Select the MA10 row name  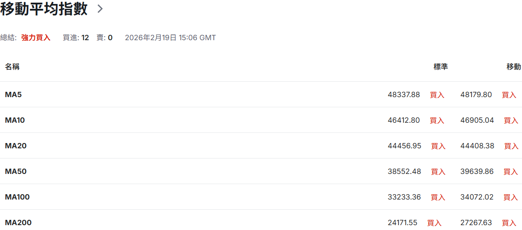[15, 120]
